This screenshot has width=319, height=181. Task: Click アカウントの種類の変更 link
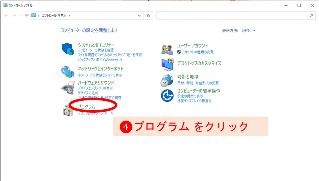197,52
